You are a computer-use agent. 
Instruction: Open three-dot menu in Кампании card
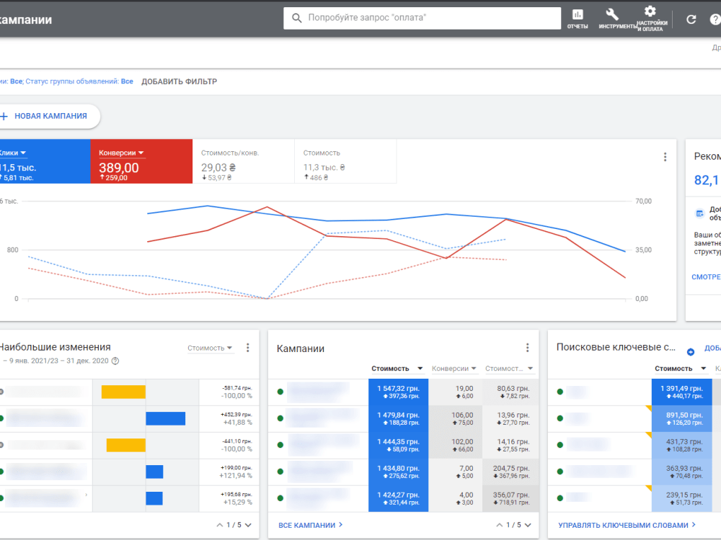[528, 348]
